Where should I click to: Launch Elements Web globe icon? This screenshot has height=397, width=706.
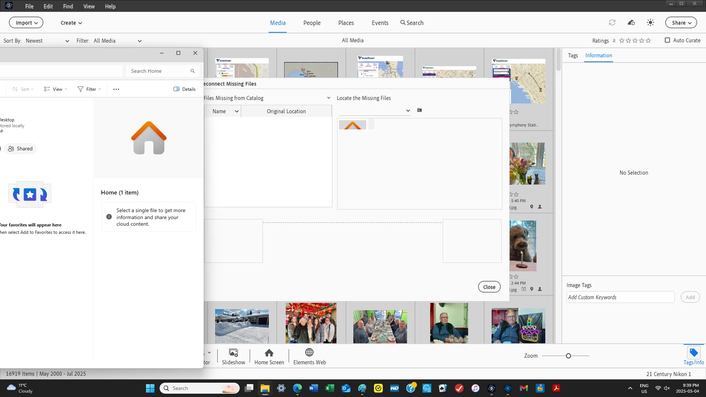point(309,353)
